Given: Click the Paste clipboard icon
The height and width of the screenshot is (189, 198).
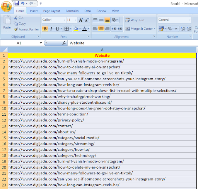Looking at the screenshot, I should click(7, 20).
